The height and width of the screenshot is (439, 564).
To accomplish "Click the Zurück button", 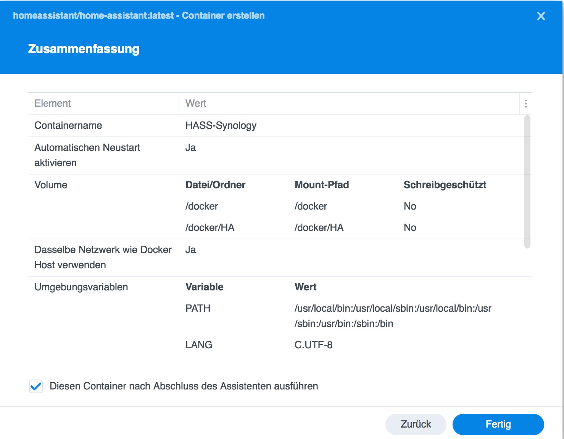I will click(x=416, y=424).
